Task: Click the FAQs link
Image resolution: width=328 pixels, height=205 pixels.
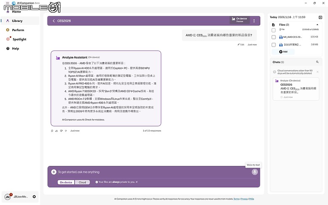Action: (251, 199)
